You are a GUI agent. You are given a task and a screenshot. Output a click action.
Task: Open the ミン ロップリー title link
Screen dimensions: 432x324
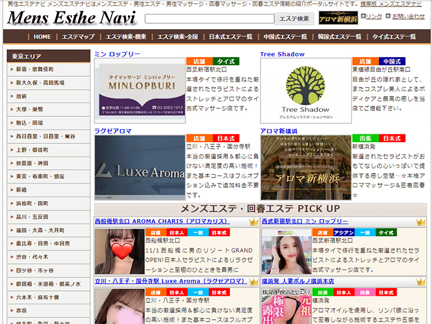pos(117,54)
